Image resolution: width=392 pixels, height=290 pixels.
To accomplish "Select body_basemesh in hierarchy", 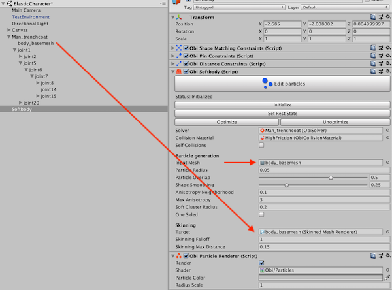I will click(35, 43).
